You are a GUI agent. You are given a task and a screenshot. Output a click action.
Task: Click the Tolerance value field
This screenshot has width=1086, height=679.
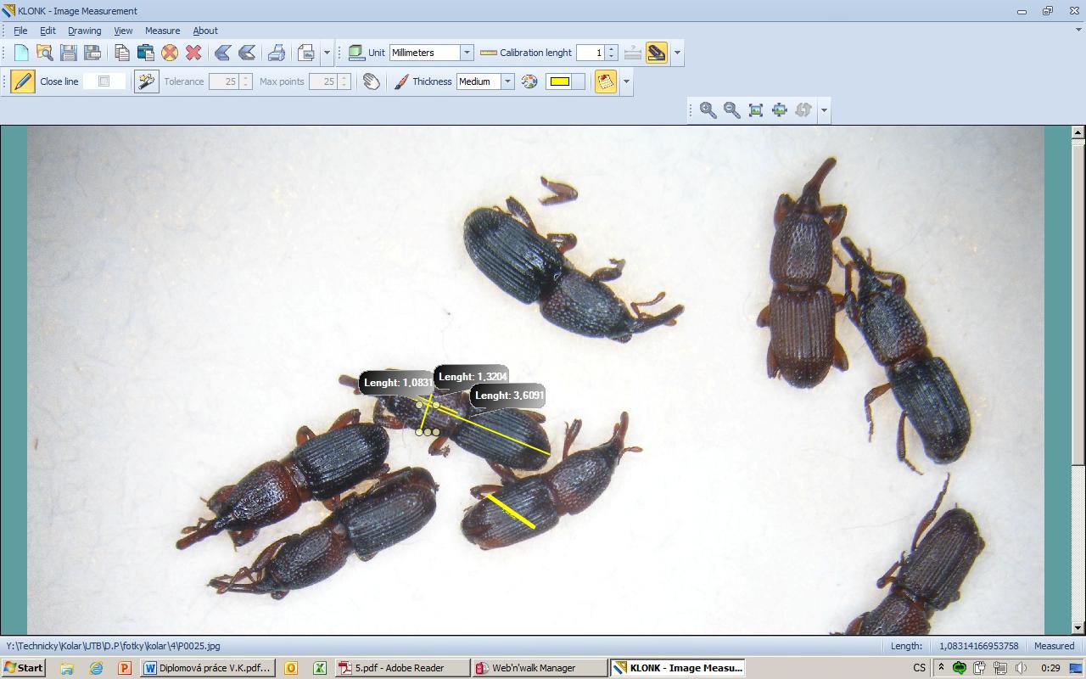(224, 81)
